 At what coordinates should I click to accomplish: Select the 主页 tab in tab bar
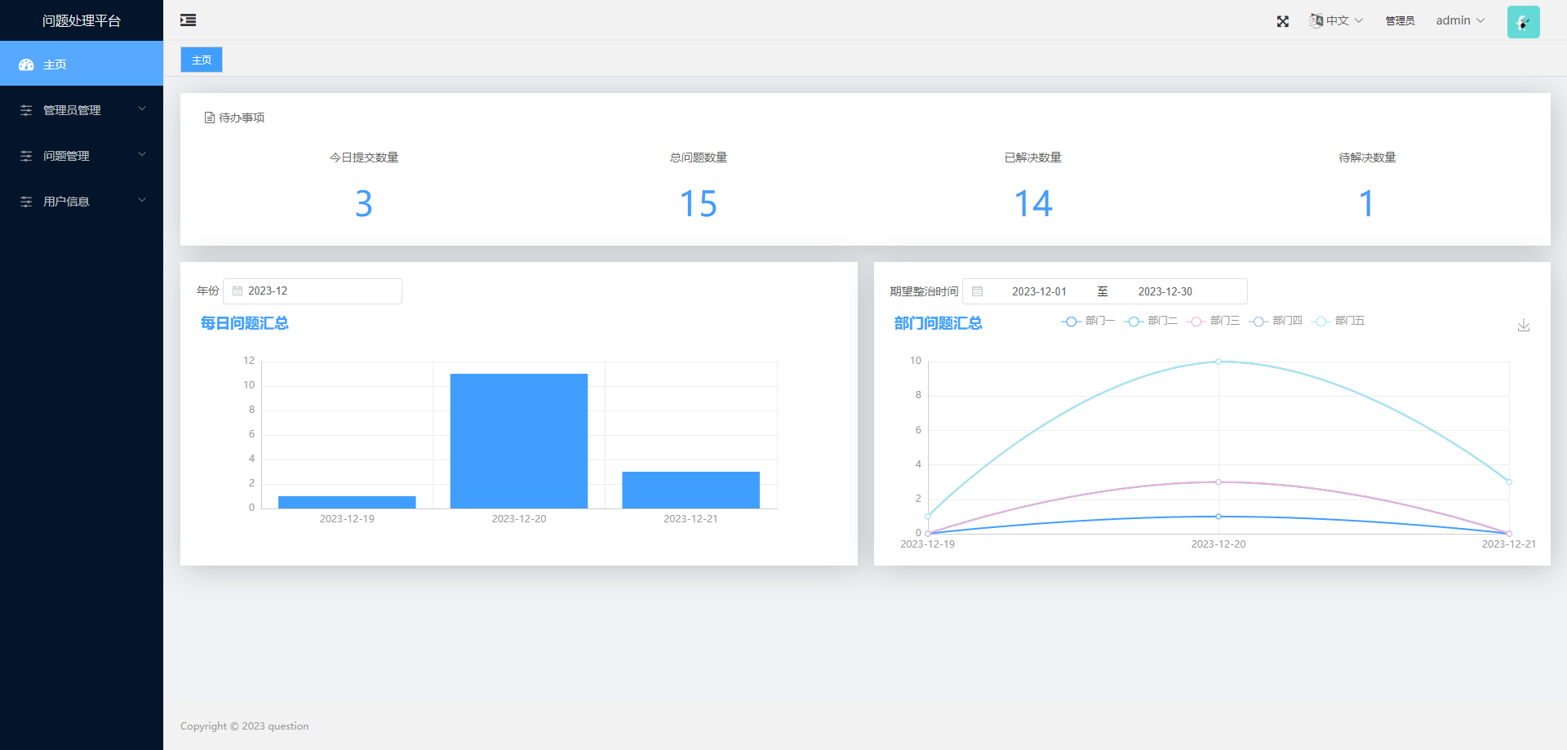coord(202,60)
